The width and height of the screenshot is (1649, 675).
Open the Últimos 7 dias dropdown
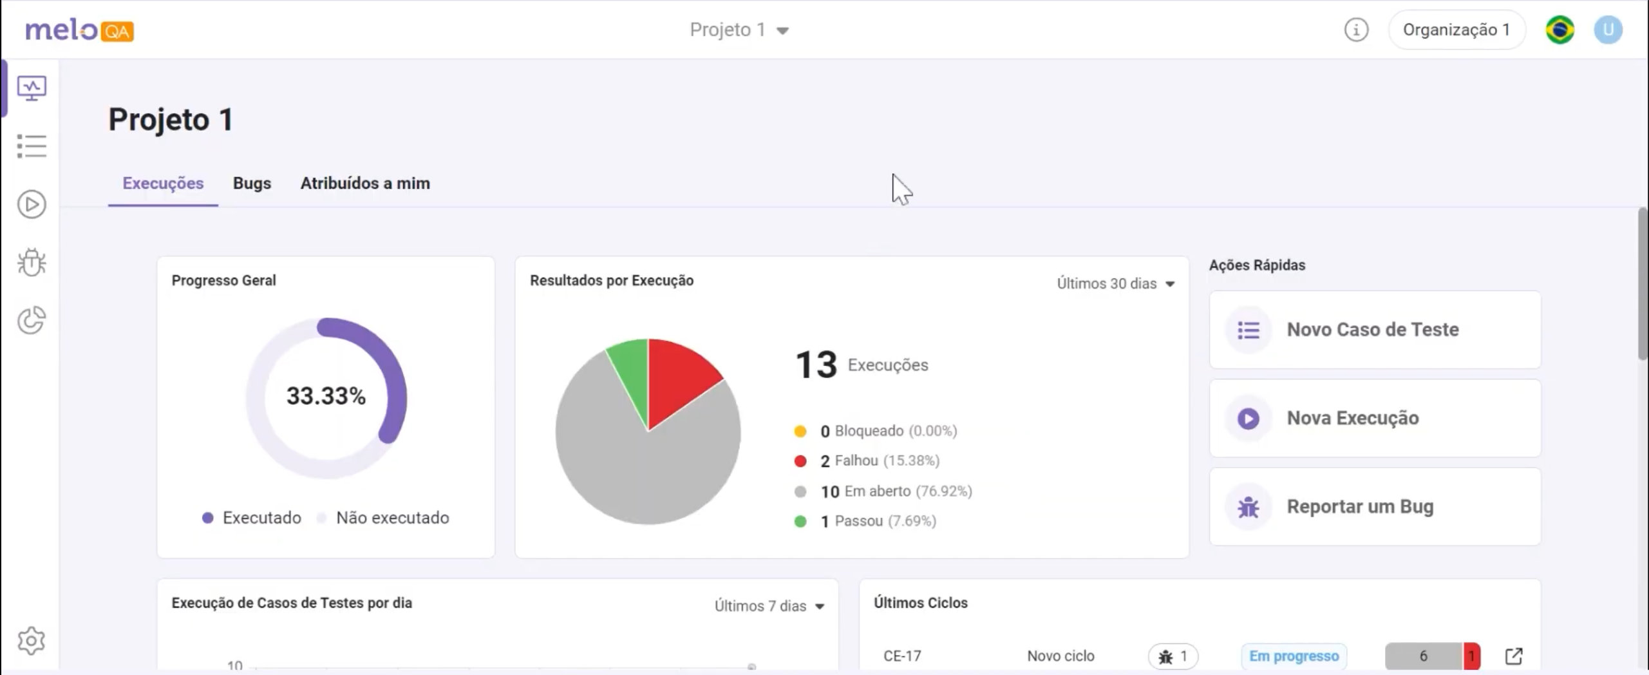pyautogui.click(x=769, y=606)
